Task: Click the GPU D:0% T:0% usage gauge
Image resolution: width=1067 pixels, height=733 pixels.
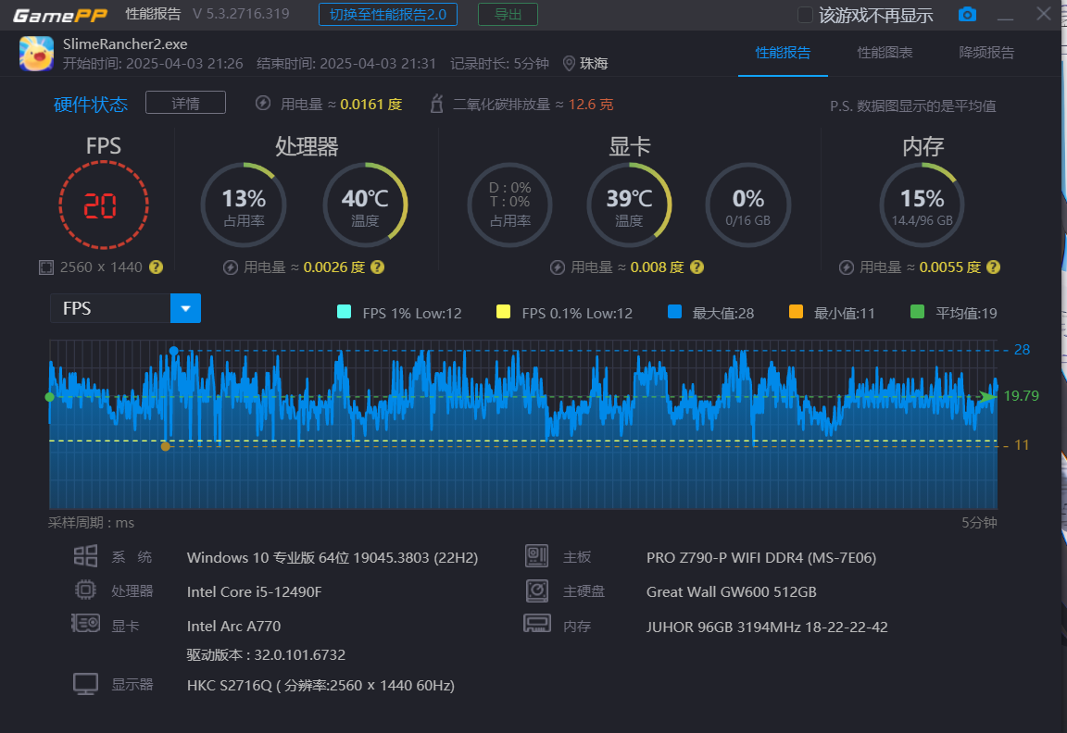Action: coord(509,205)
